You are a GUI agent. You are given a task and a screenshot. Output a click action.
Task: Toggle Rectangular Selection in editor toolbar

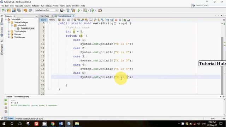coord(90,20)
